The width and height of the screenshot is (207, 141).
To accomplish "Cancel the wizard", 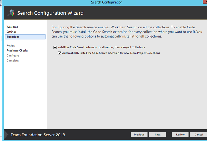I will (199, 135).
